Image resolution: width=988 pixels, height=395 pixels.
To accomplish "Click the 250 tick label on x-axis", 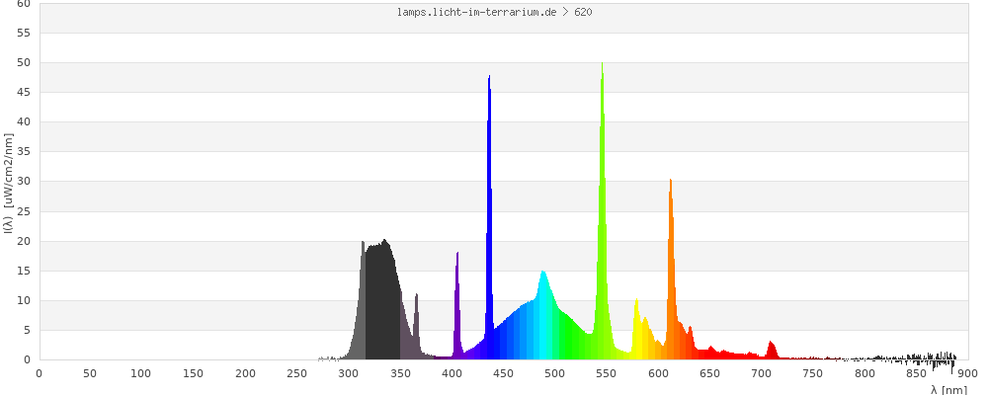I will [296, 372].
